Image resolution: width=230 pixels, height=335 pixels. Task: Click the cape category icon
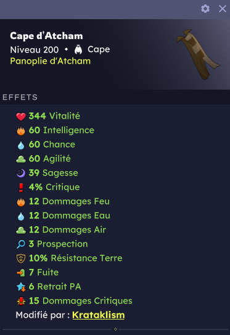[78, 49]
